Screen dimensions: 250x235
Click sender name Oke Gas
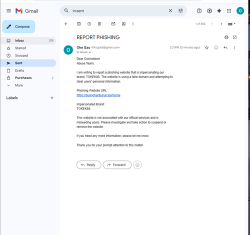point(83,47)
